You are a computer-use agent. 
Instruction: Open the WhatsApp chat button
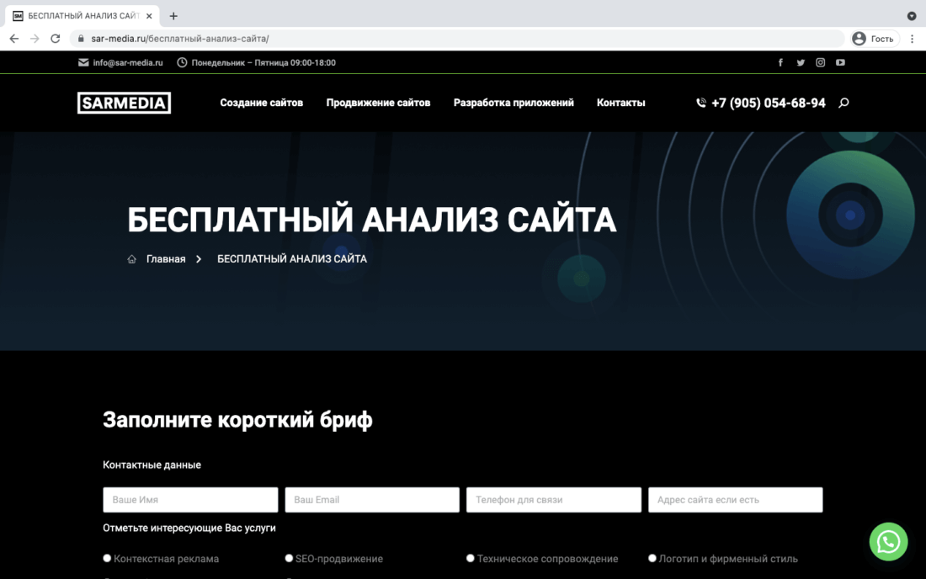pos(888,541)
